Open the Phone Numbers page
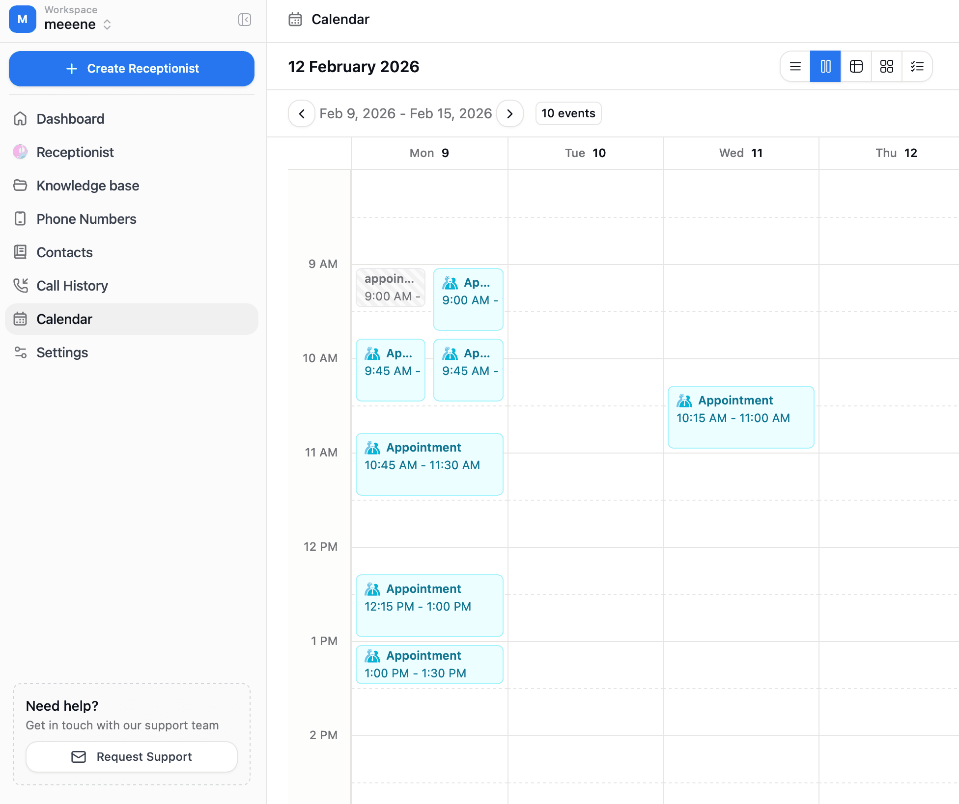 (x=86, y=219)
